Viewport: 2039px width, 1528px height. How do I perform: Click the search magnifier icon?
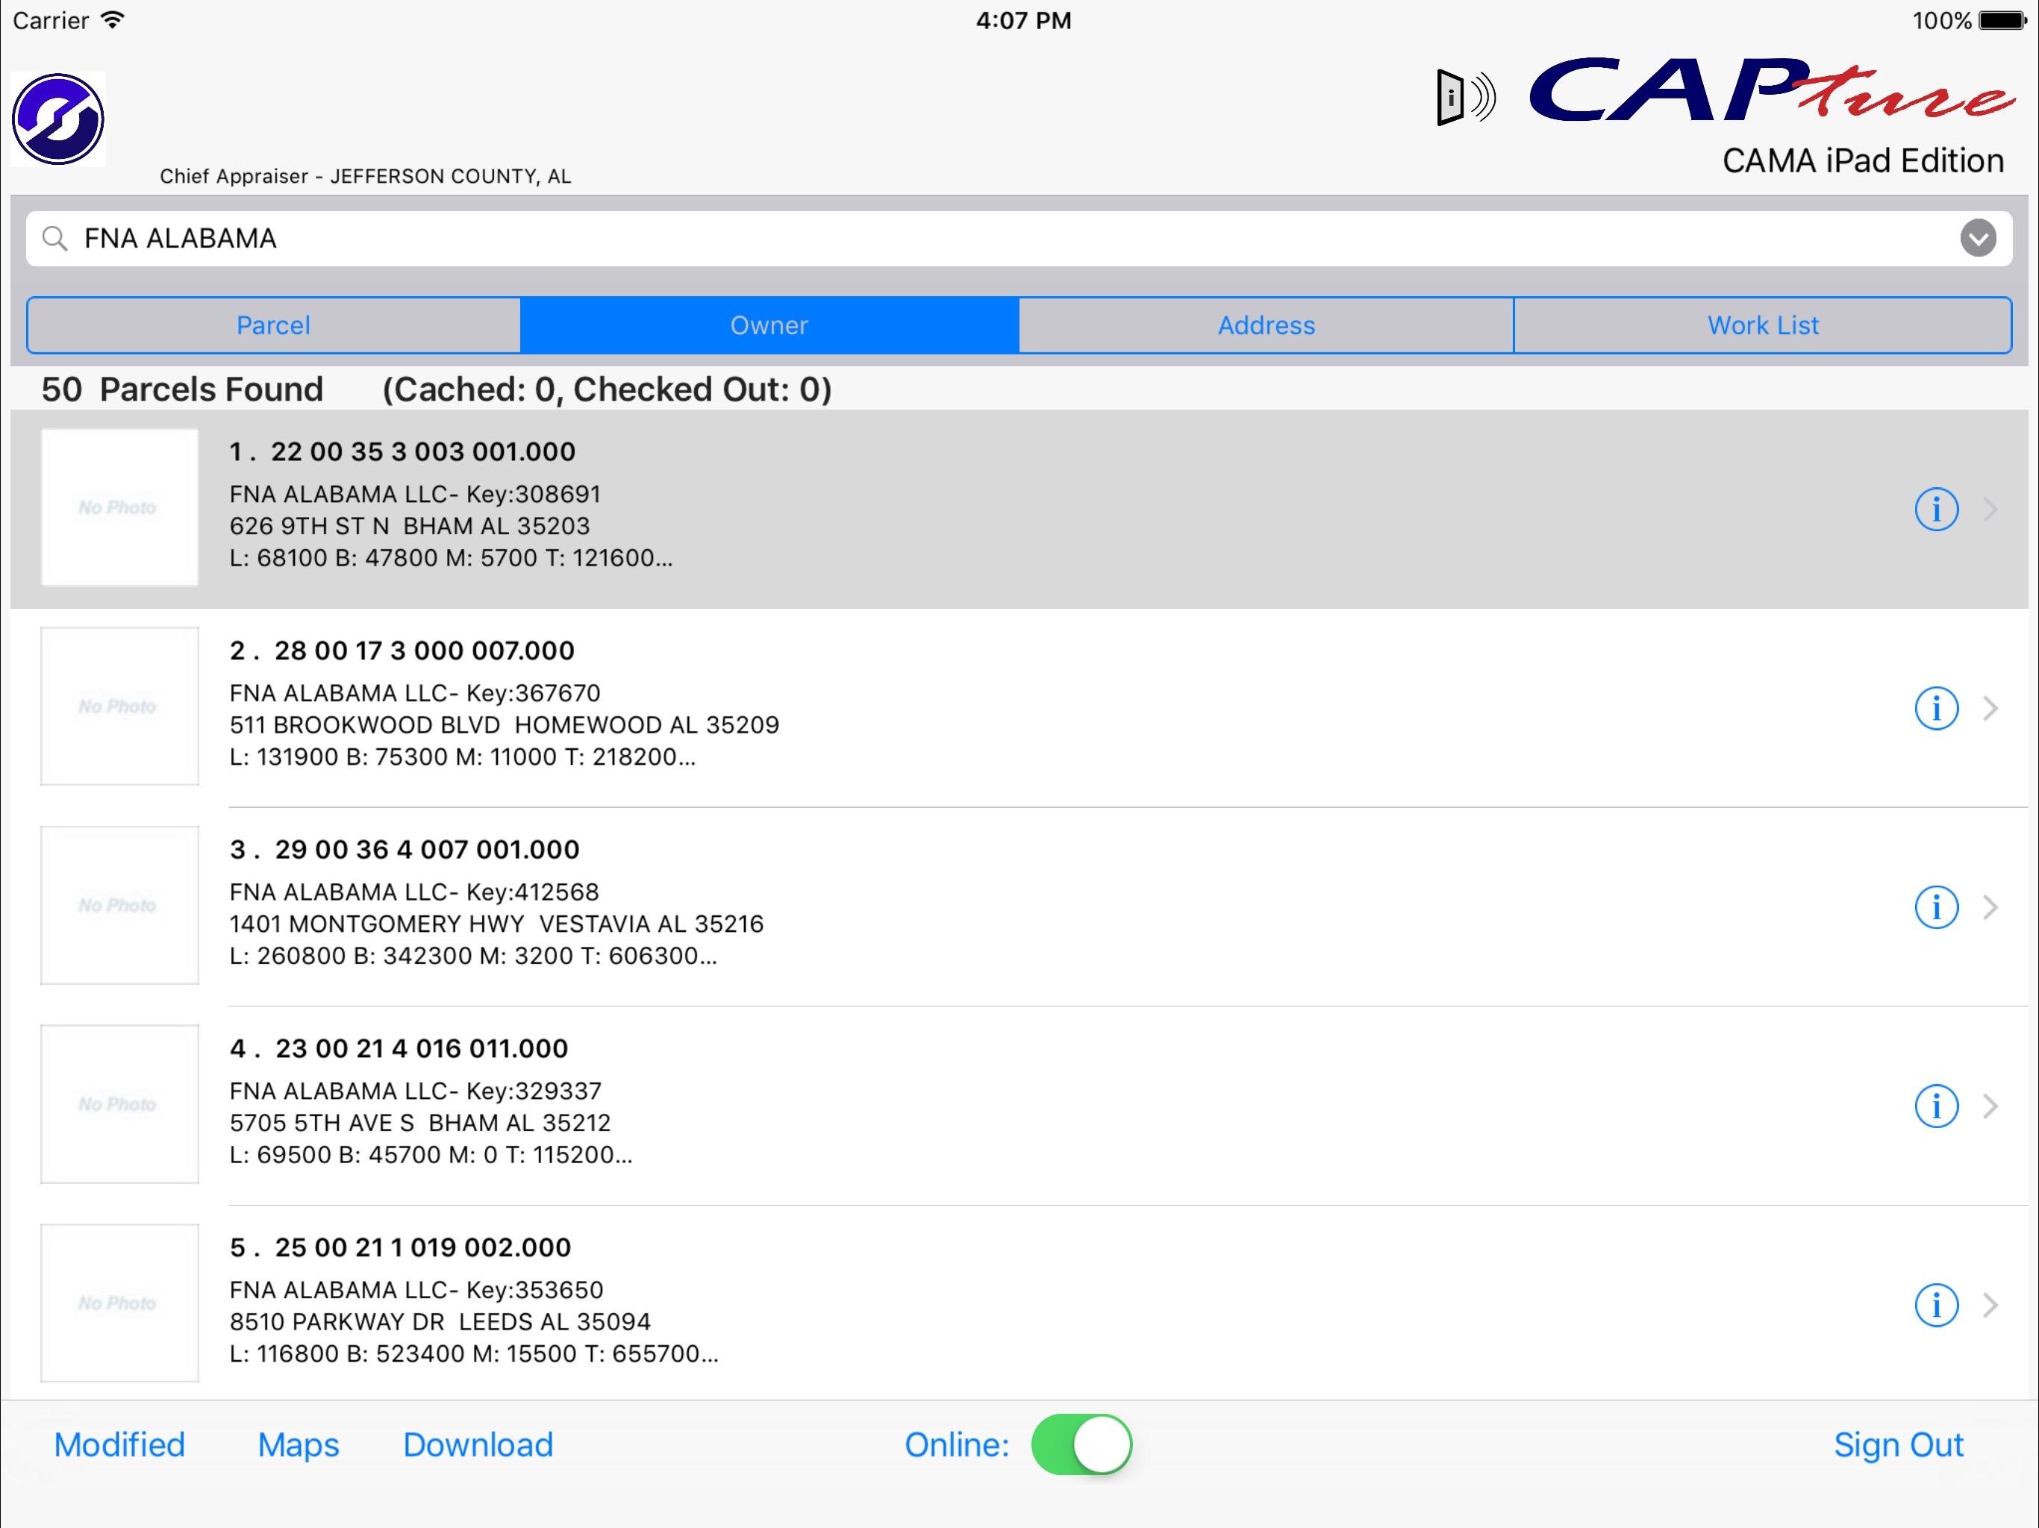(55, 239)
